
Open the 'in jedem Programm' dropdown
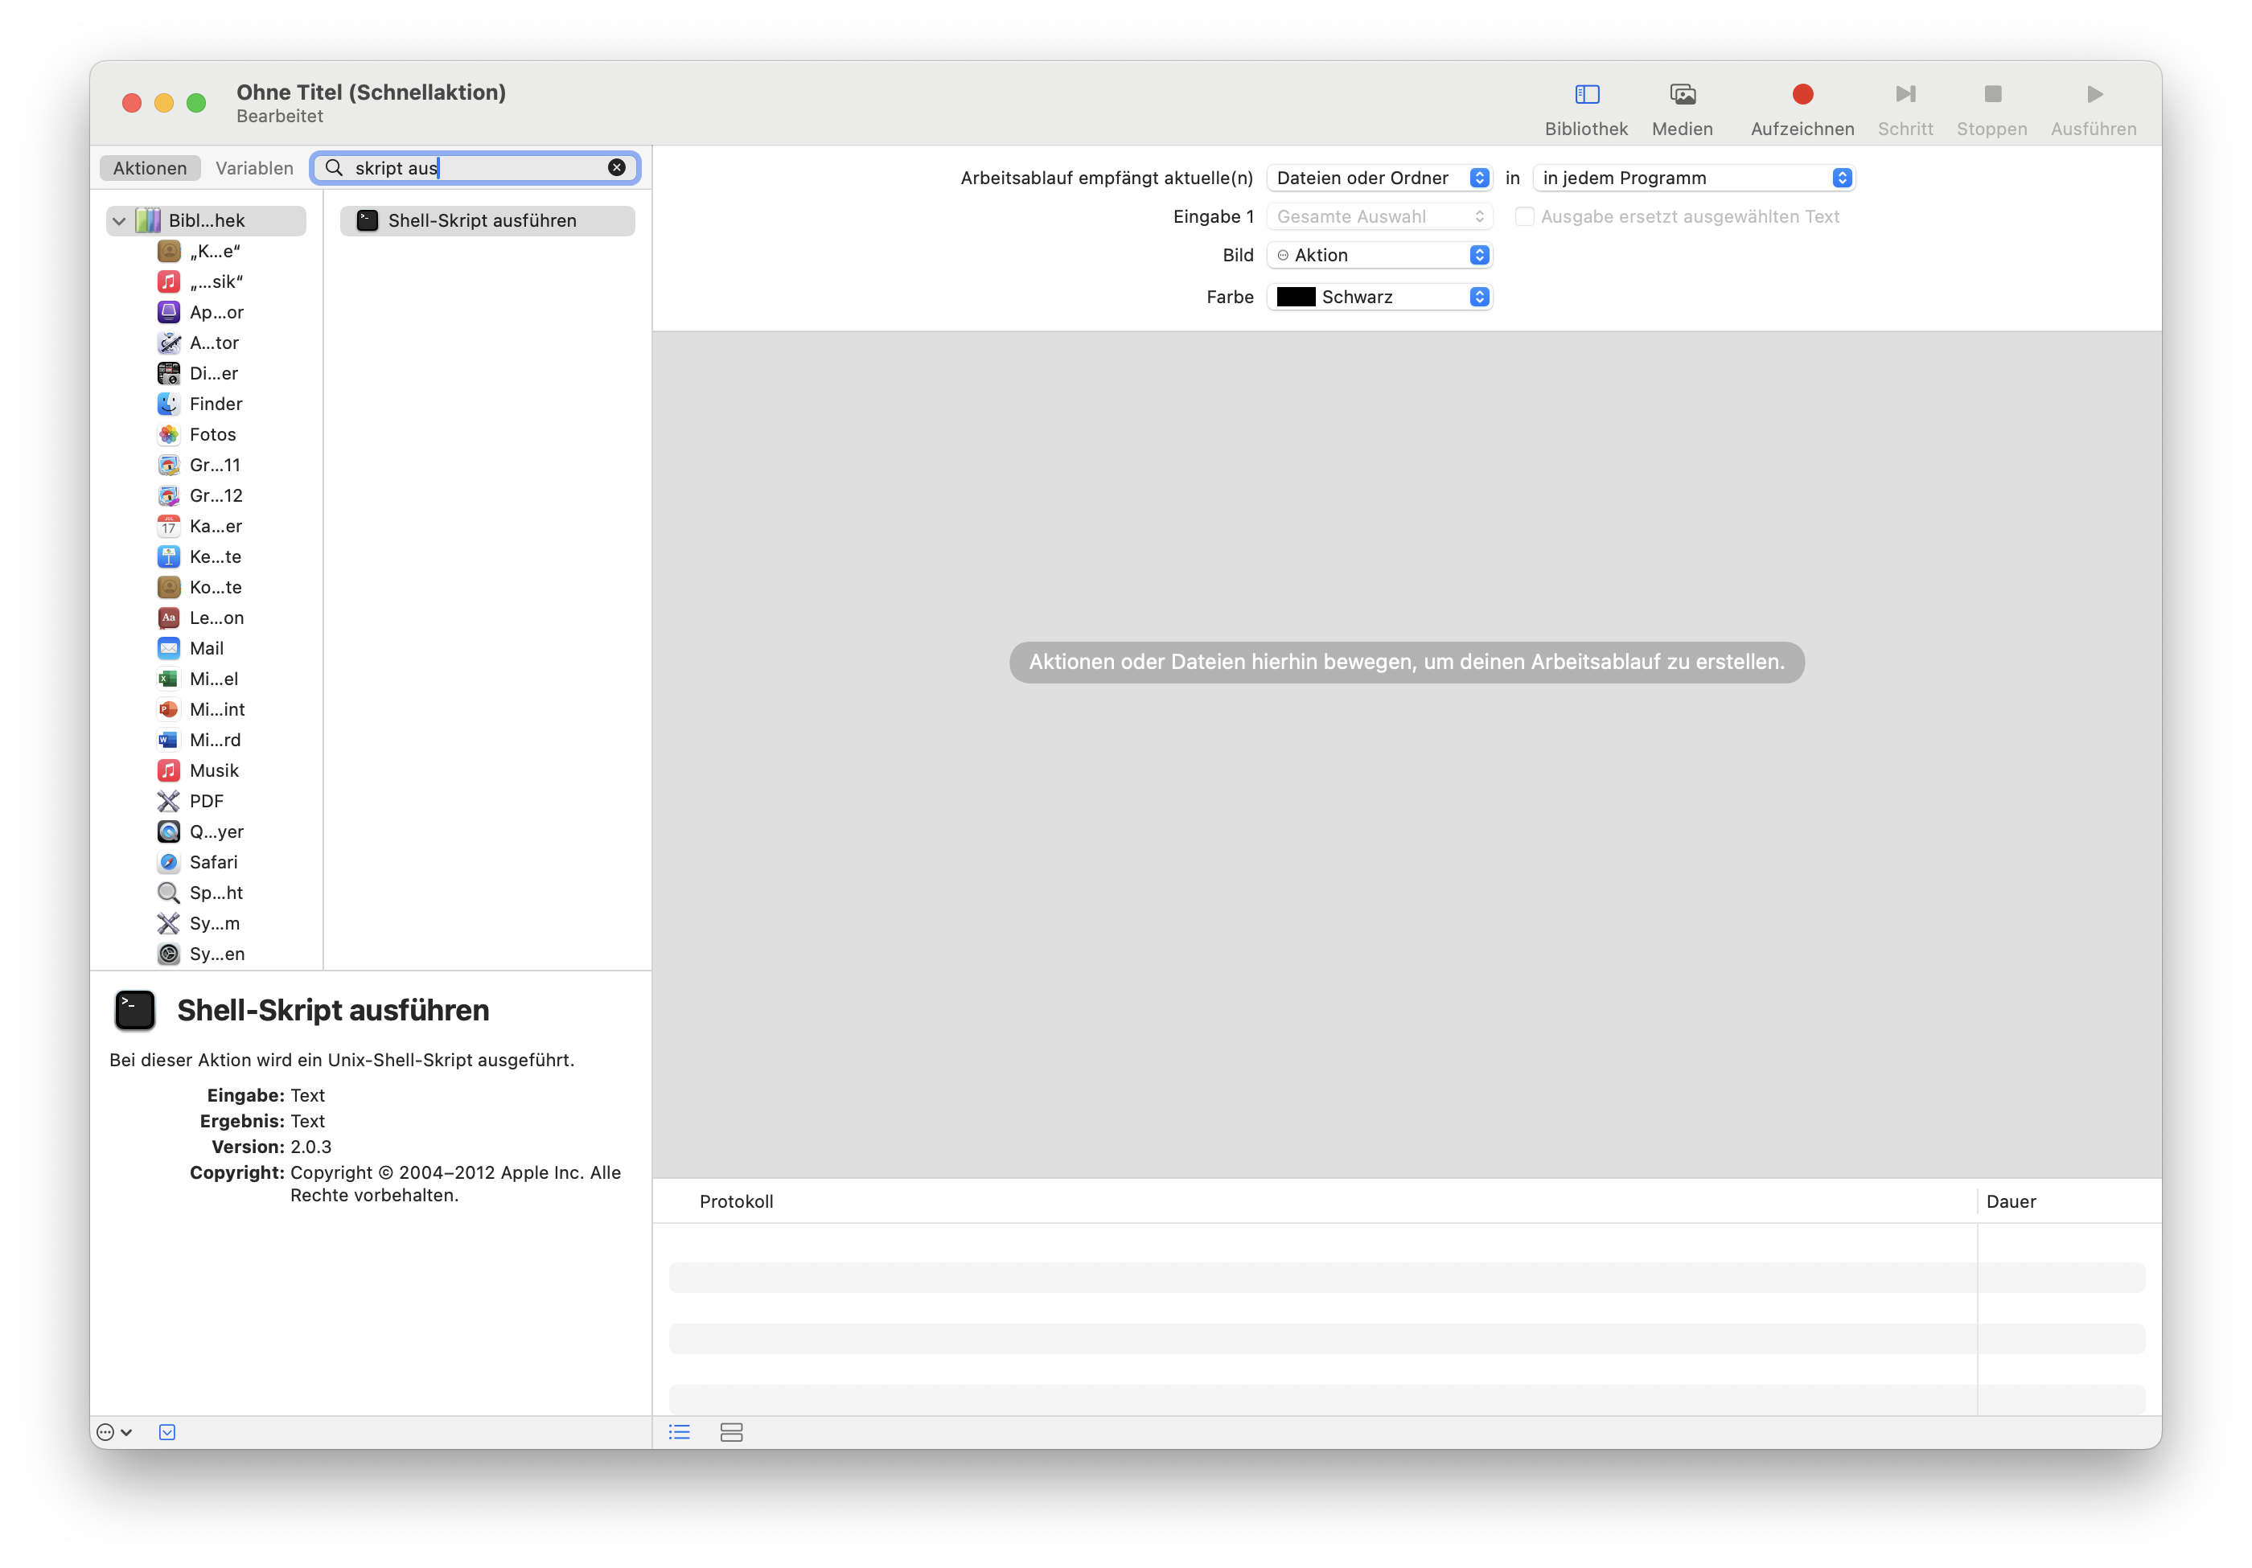tap(1693, 178)
